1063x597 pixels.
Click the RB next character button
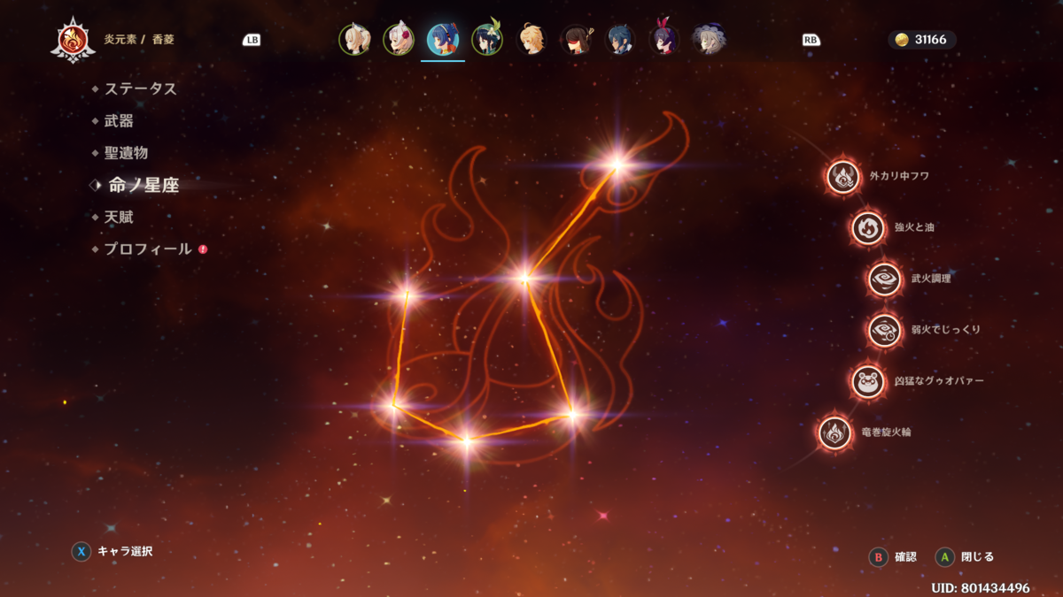tap(811, 40)
